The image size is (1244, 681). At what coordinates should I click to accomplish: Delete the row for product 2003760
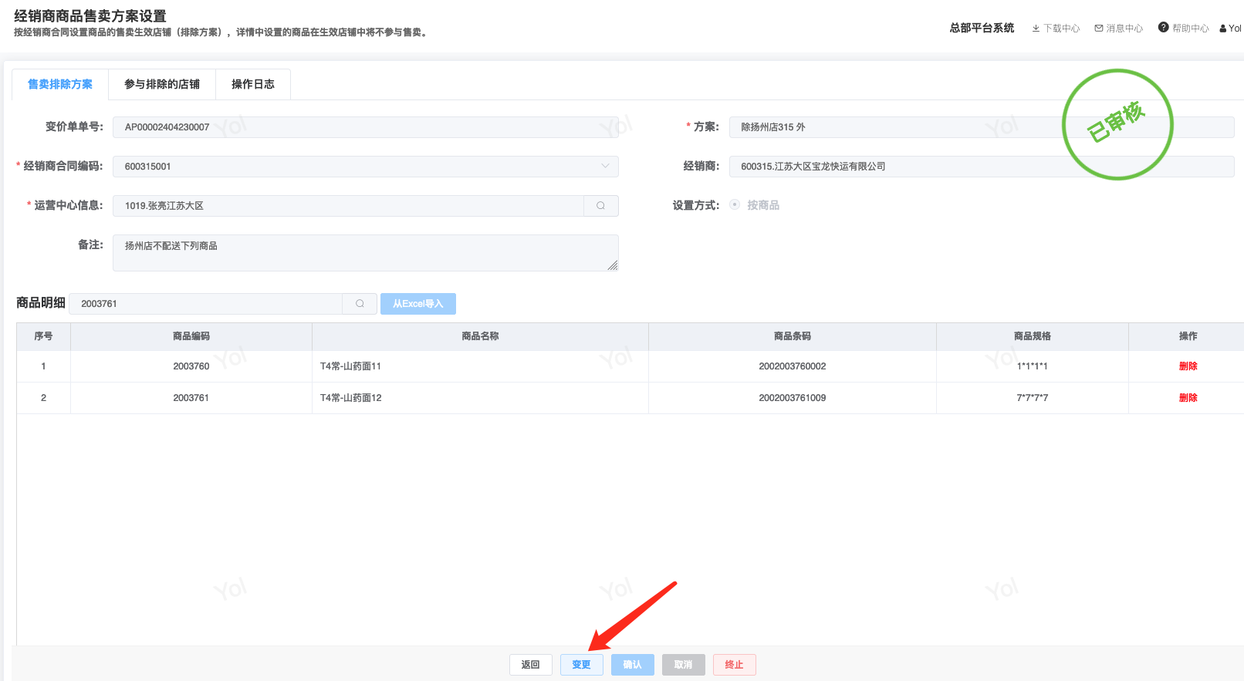click(x=1188, y=366)
